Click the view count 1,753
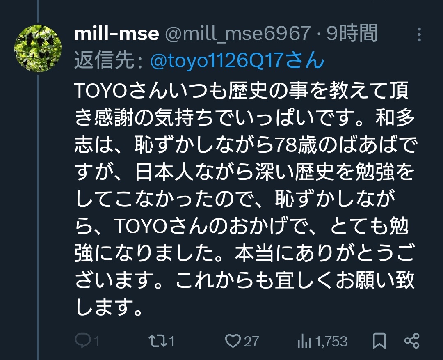The image size is (443, 360). [331, 342]
